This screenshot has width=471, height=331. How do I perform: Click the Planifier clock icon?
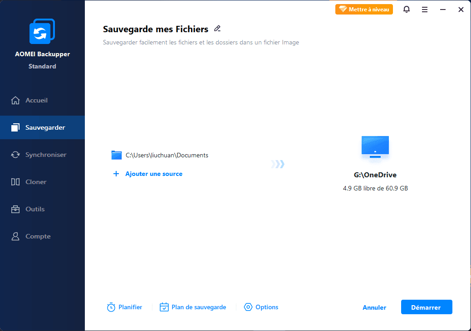(111, 307)
